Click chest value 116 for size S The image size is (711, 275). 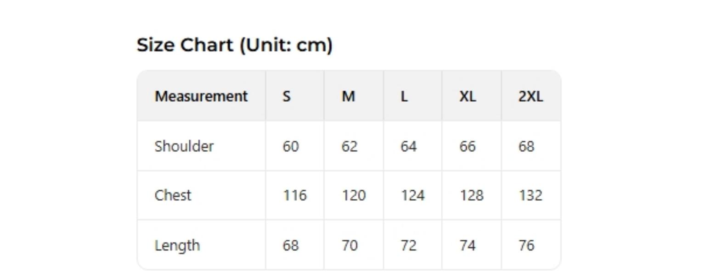point(294,195)
